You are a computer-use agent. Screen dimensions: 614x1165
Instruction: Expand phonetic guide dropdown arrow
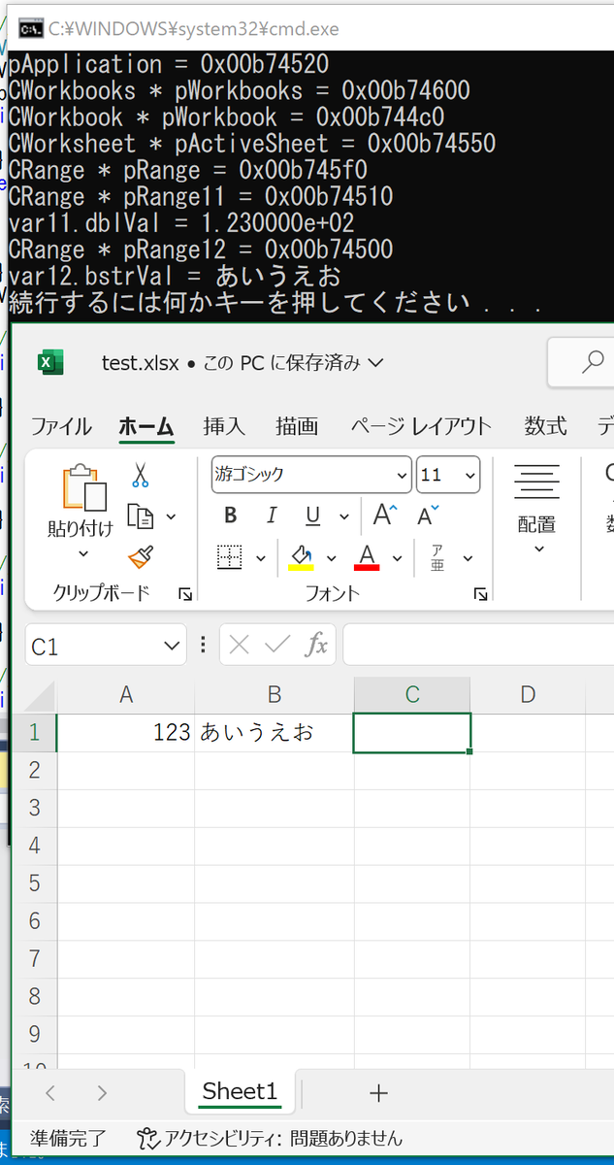468,558
